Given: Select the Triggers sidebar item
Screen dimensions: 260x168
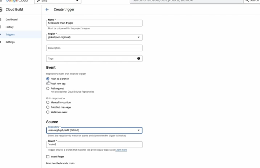Looking at the screenshot, I should [x=10, y=34].
